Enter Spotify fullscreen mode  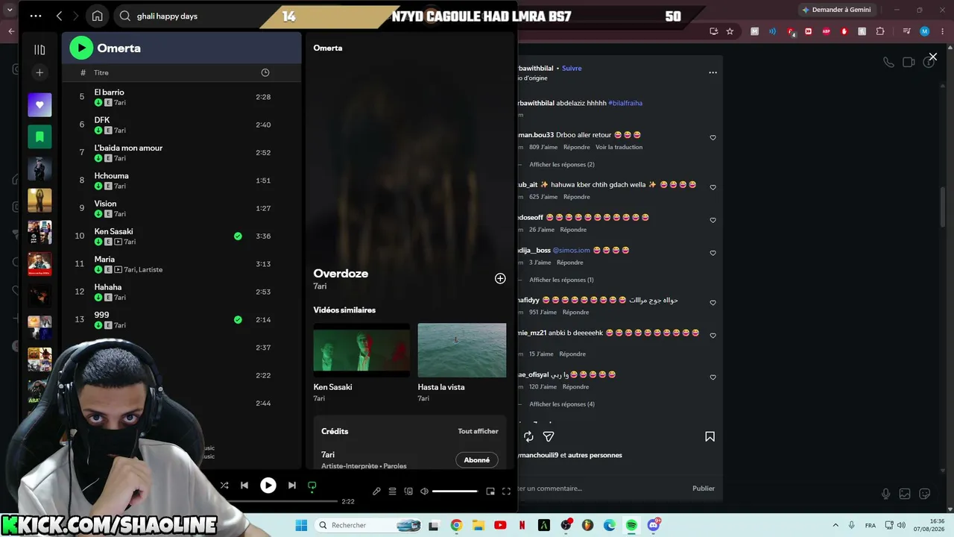pos(506,492)
